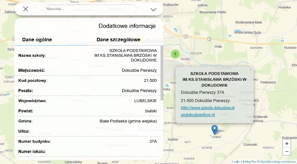Switch to the Dane szczegółowe tab
This screenshot has height=164, width=297.
(x=118, y=40)
